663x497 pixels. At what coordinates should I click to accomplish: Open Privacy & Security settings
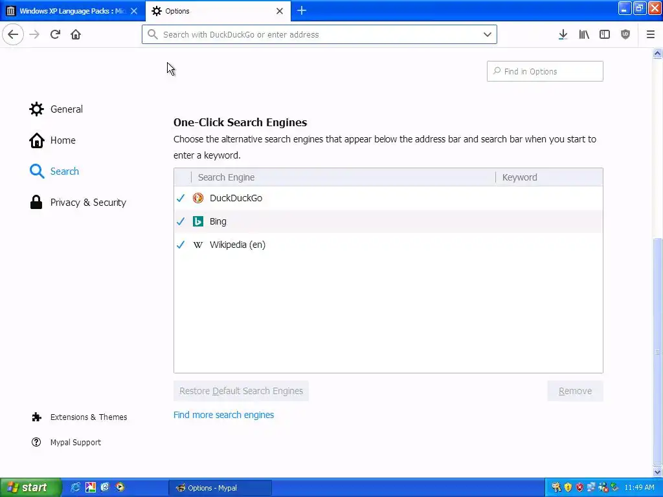click(78, 203)
